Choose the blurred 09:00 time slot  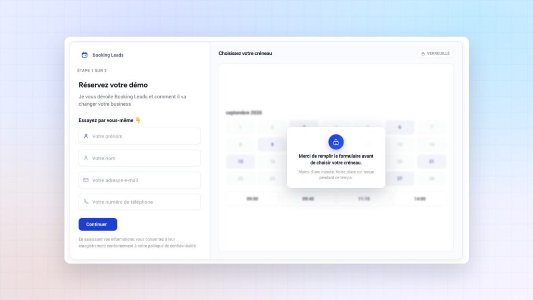252,198
